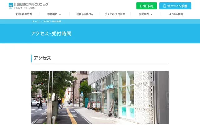Open 初診・再診の方 menu item
Image resolution: width=200 pixels, height=125 pixels.
[24, 14]
